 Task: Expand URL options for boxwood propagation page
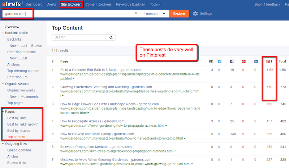pos(175,151)
